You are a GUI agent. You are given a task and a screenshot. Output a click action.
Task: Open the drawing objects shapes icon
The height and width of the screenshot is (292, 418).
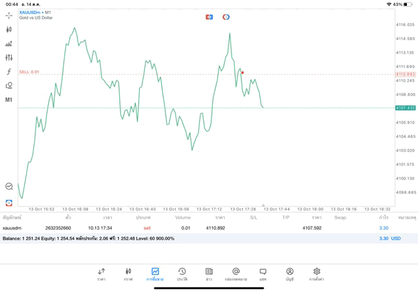click(9, 86)
